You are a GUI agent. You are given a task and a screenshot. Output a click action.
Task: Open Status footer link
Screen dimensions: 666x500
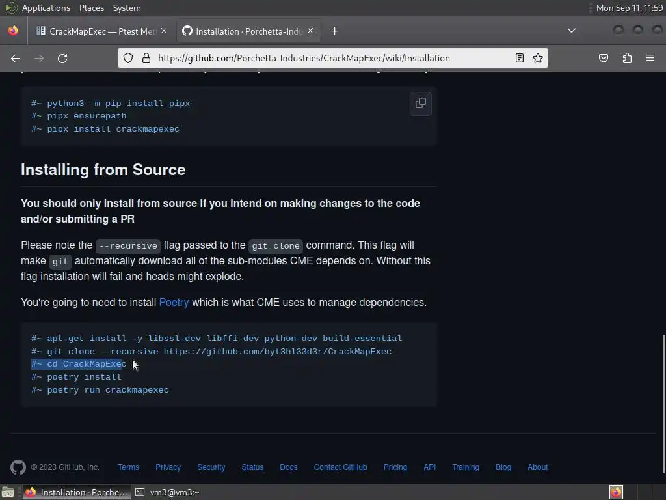252,467
